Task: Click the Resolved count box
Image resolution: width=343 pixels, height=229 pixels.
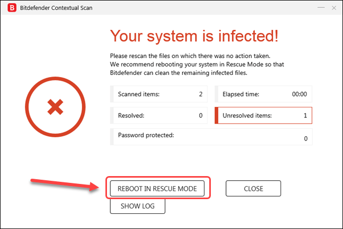Action: tap(159, 115)
